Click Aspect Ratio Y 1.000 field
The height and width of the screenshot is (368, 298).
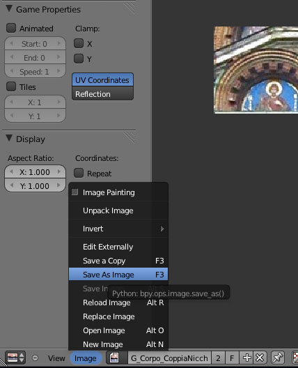(35, 185)
